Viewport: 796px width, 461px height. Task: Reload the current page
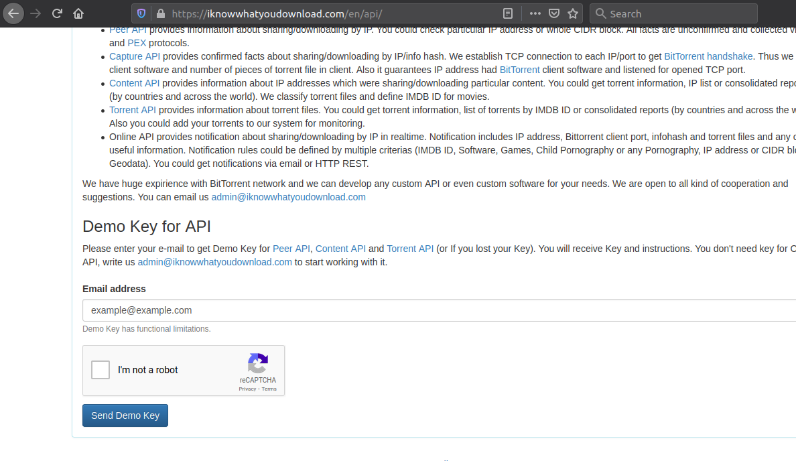[57, 13]
